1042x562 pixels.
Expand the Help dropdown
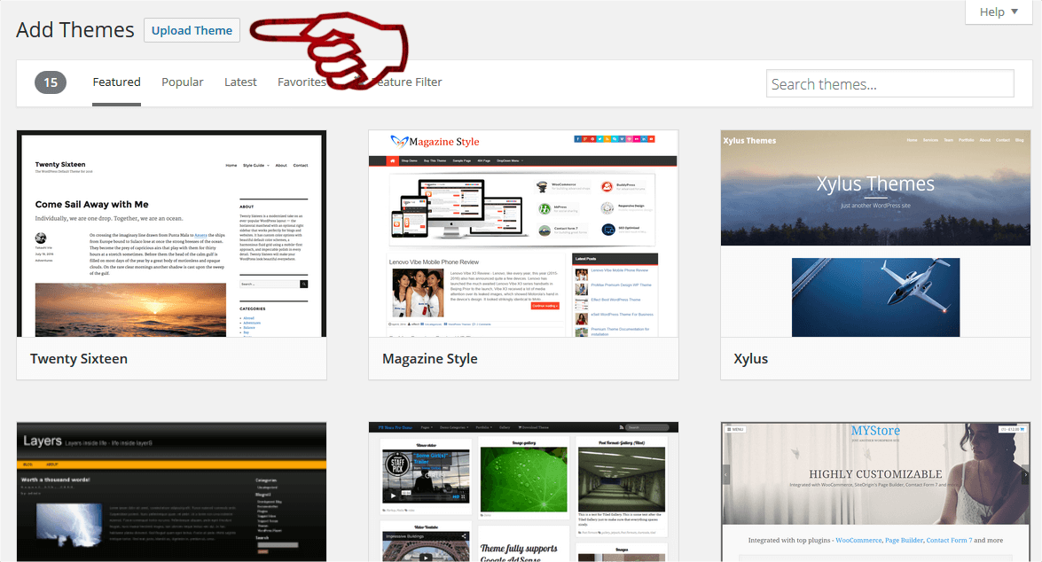(999, 12)
